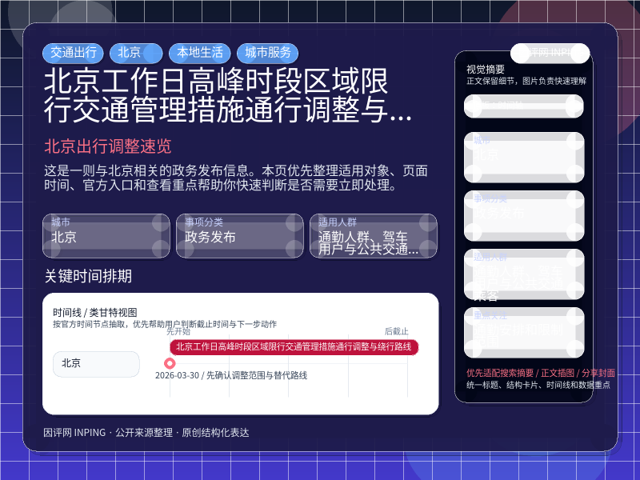Click the red circle timeline marker

[170, 363]
